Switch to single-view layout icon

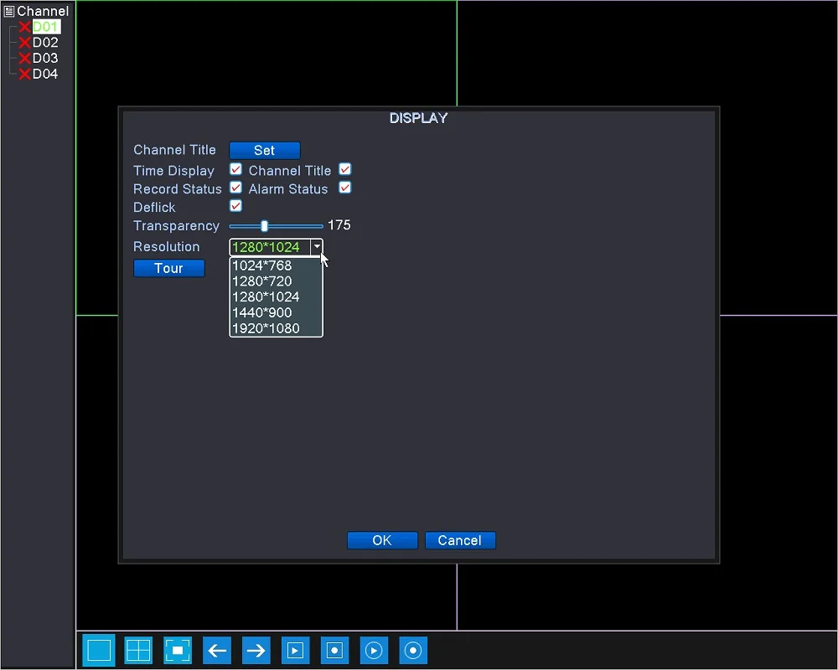(99, 650)
